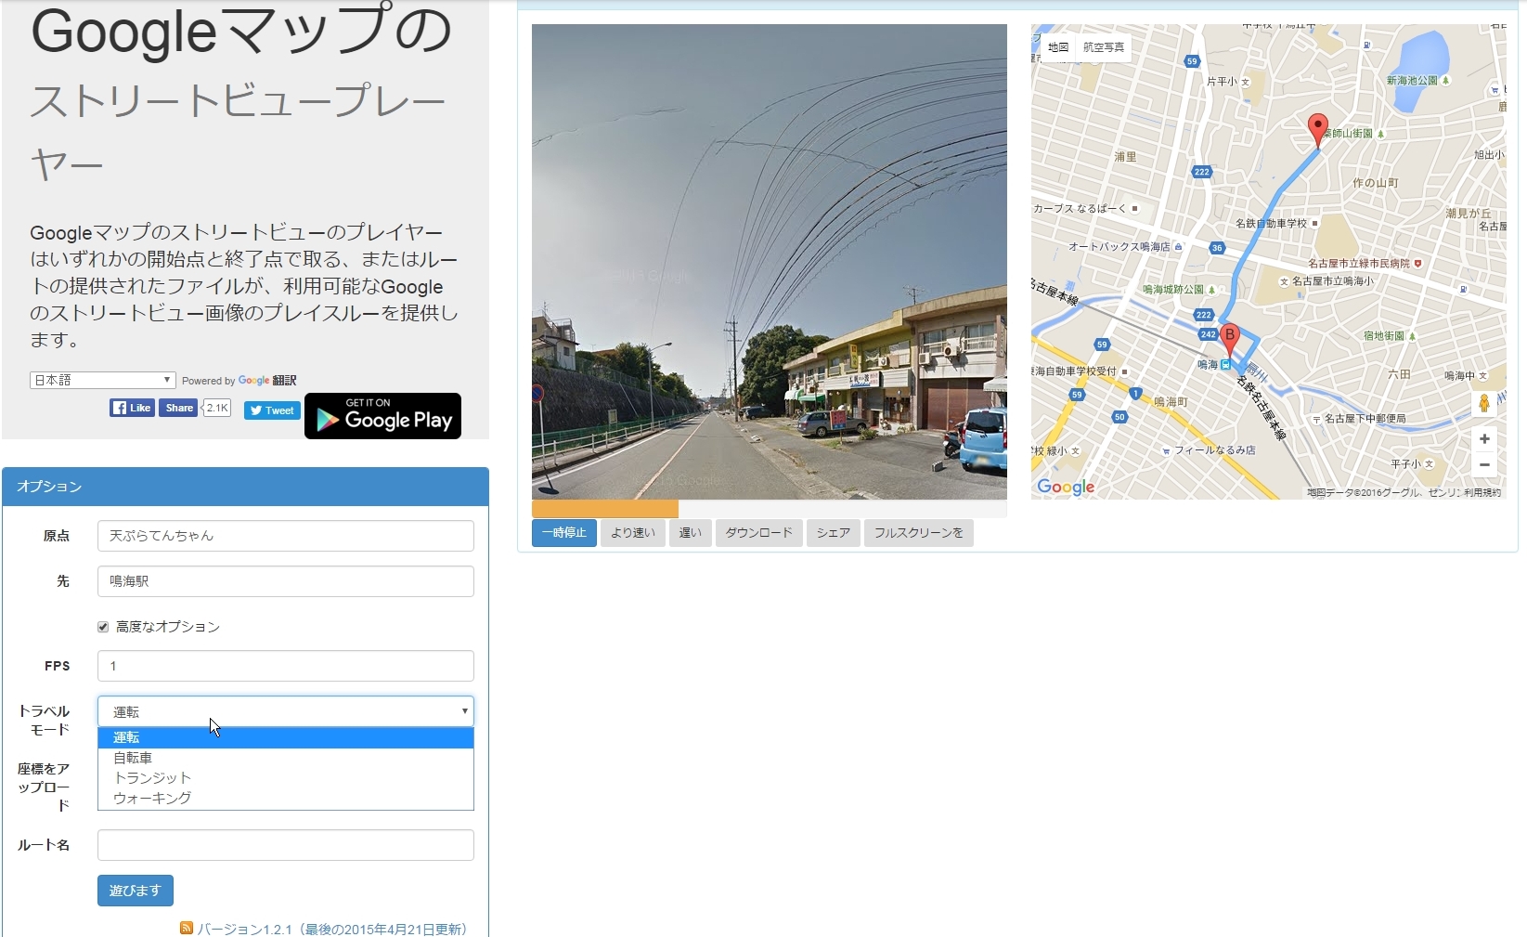This screenshot has width=1527, height=937.
Task: Click the 一時停止 pause button
Action: [564, 533]
